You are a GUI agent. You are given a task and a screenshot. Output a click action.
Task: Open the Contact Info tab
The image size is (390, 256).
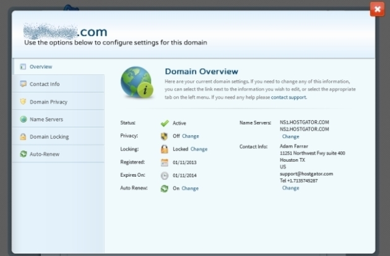[x=45, y=84]
